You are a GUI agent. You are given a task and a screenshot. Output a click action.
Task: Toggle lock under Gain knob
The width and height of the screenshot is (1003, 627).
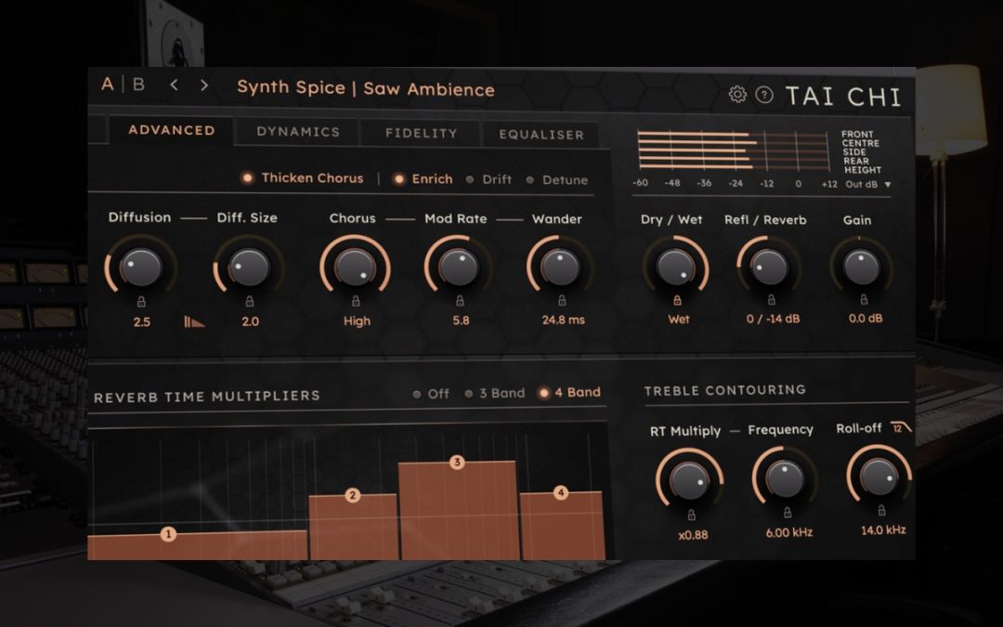click(864, 299)
